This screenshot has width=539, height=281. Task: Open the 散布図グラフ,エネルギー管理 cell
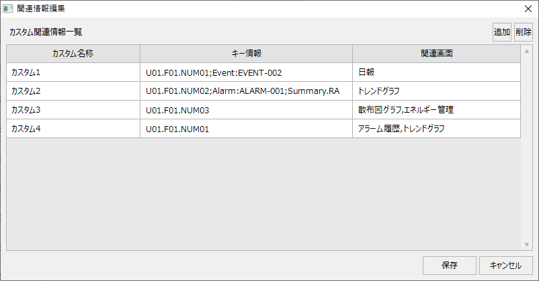tap(436, 110)
